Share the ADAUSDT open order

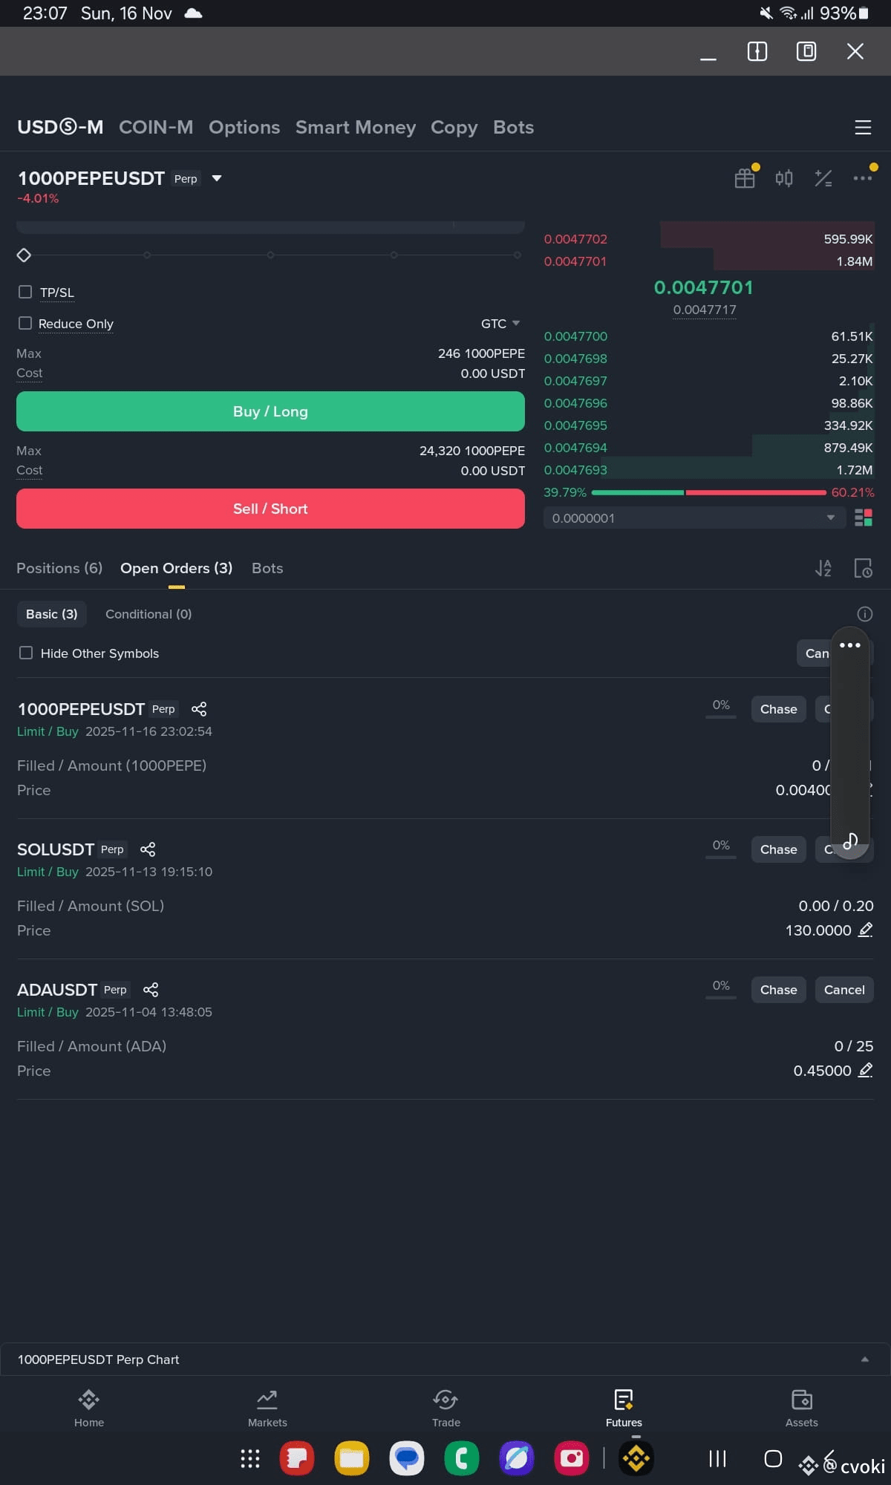(x=151, y=990)
